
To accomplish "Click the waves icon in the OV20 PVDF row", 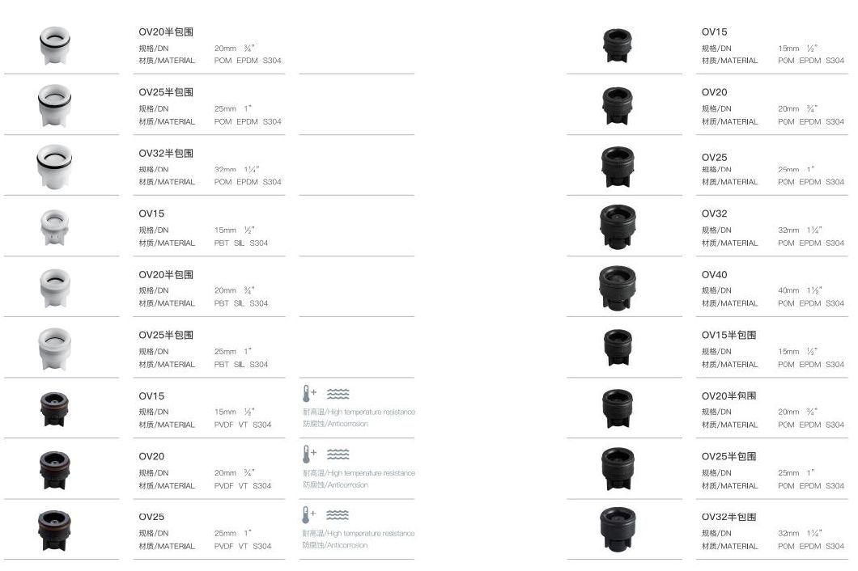I will pyautogui.click(x=338, y=455).
